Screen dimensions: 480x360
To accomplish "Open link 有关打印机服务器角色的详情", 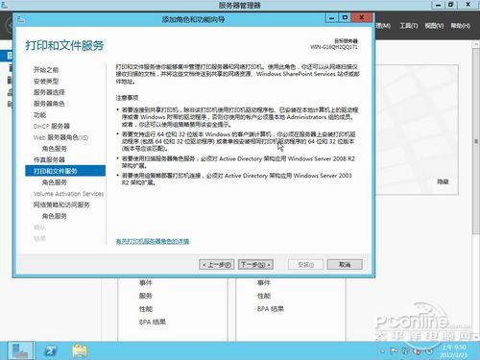I will pyautogui.click(x=153, y=241).
